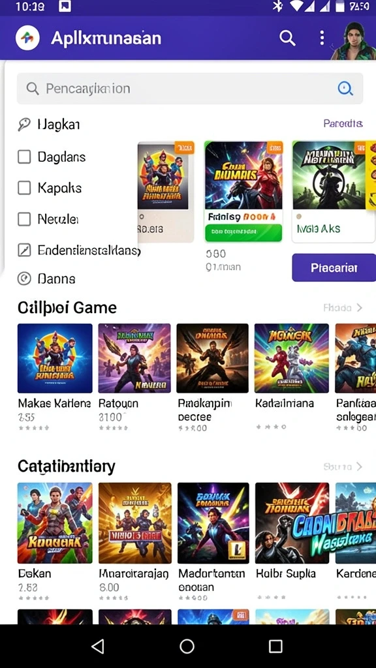Select the Danns menu item
The width and height of the screenshot is (376, 668).
(46, 279)
